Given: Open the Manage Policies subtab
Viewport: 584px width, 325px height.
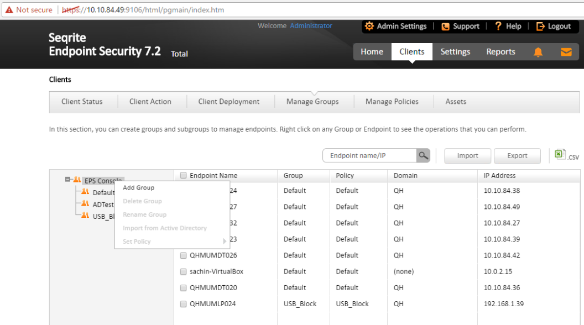Looking at the screenshot, I should [392, 102].
